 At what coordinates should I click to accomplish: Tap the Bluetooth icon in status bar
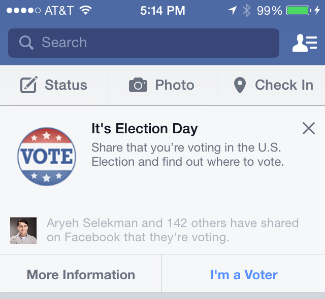coord(247,10)
